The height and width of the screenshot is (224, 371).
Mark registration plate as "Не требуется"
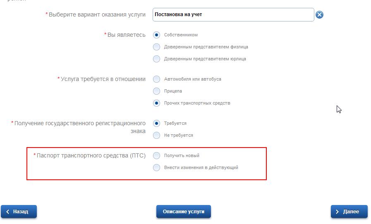point(156,136)
